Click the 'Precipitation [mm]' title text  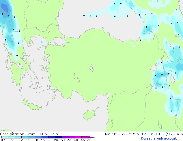click(x=19, y=134)
